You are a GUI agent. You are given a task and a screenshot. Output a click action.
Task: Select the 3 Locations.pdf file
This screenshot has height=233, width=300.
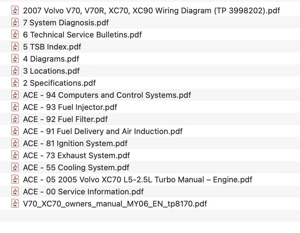pos(51,71)
